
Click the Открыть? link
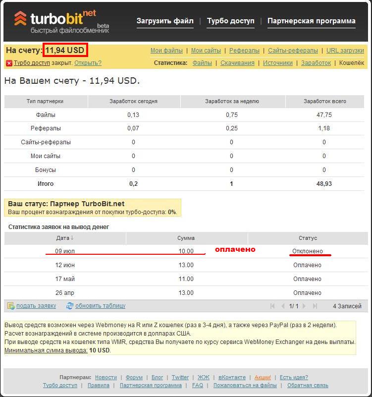pos(88,63)
